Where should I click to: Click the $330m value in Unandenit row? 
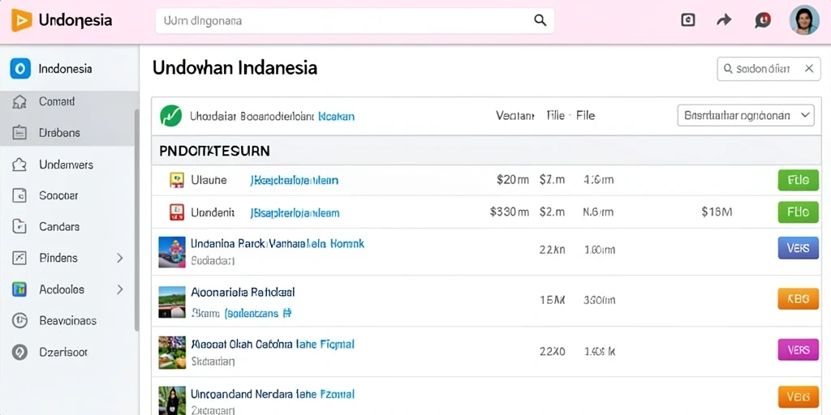(510, 212)
